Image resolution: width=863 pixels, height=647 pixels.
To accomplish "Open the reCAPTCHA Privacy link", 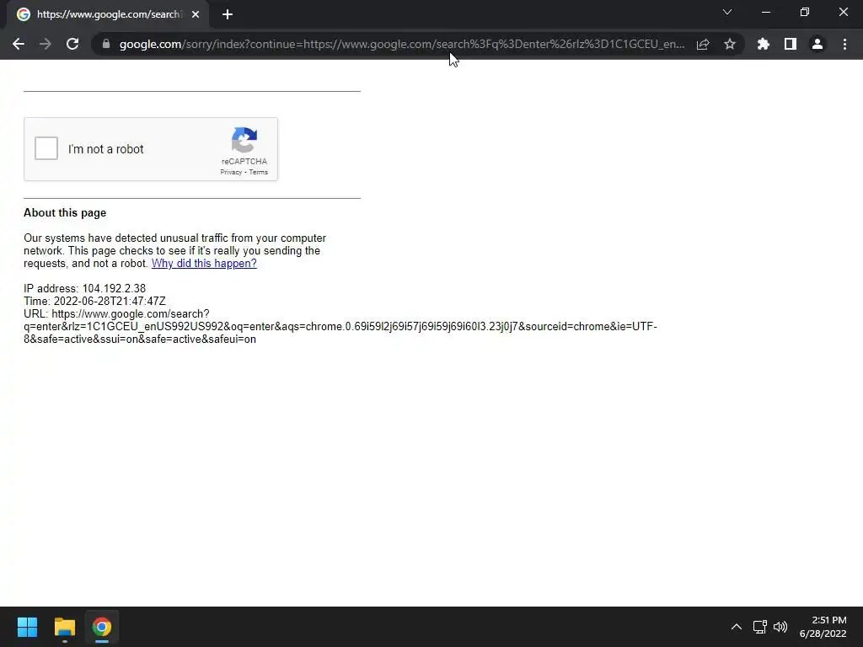I will tap(231, 172).
